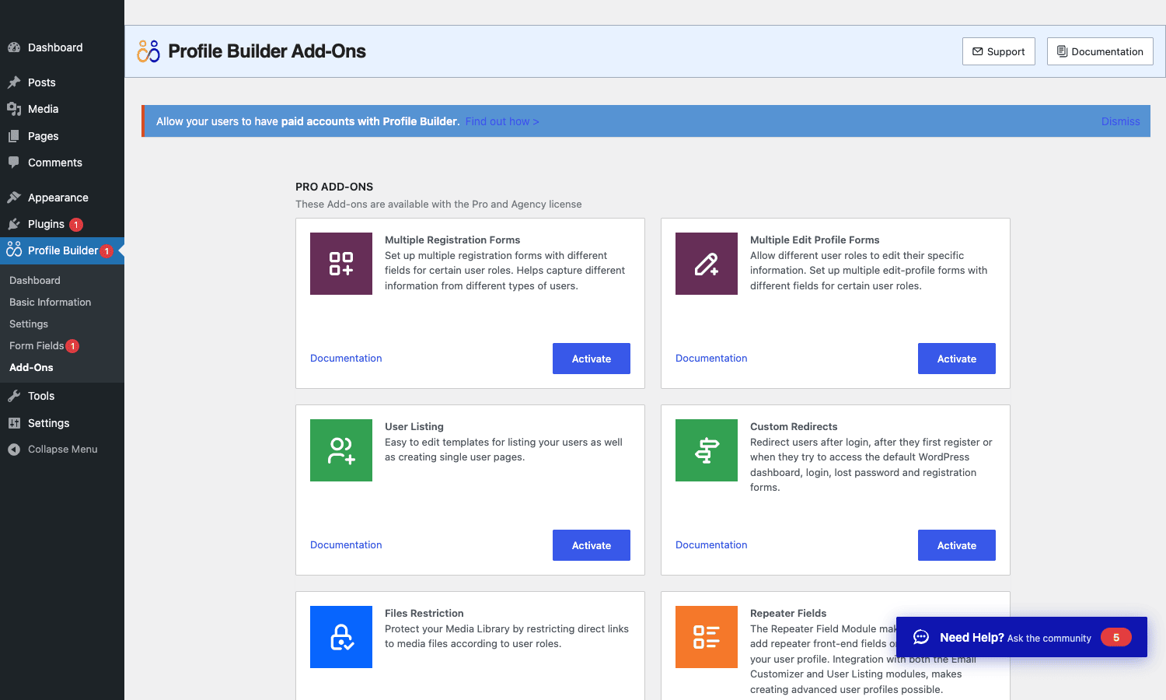The image size is (1166, 700).
Task: Click the Multiple Edit Profile Forms pencil icon
Action: pyautogui.click(x=707, y=264)
